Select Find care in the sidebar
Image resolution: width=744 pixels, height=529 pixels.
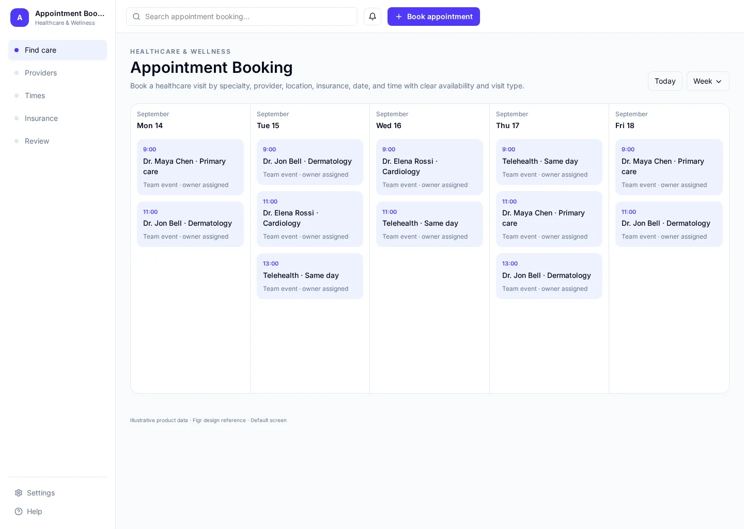(x=57, y=50)
